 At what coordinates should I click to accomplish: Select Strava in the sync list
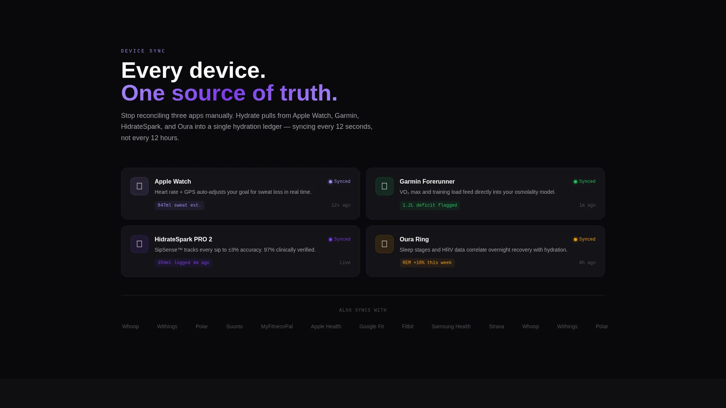pyautogui.click(x=496, y=327)
